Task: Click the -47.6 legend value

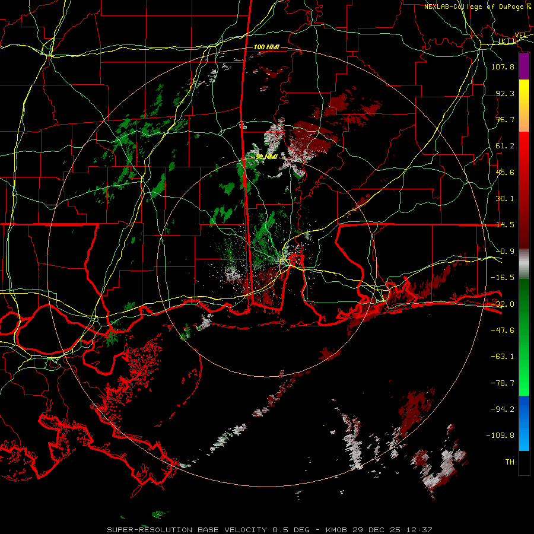Action: click(x=503, y=330)
